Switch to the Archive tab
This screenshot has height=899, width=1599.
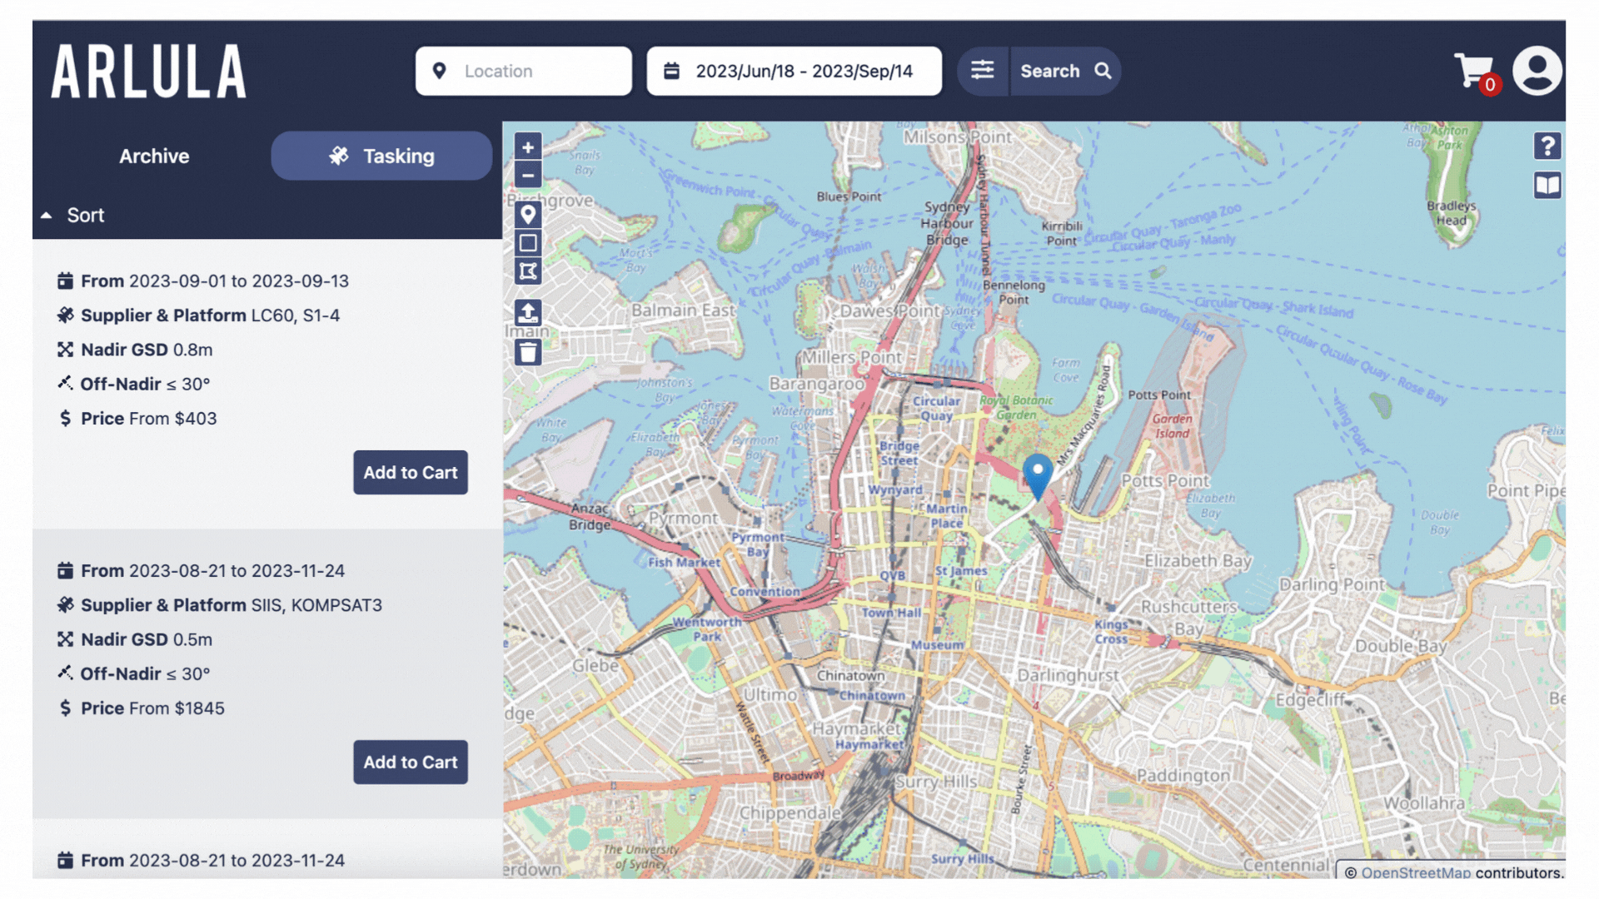pos(154,156)
